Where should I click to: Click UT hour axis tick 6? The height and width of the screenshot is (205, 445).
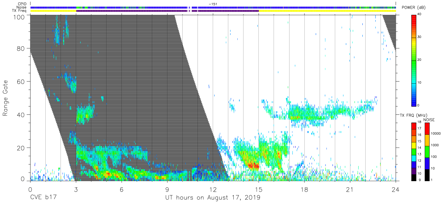click(121, 189)
